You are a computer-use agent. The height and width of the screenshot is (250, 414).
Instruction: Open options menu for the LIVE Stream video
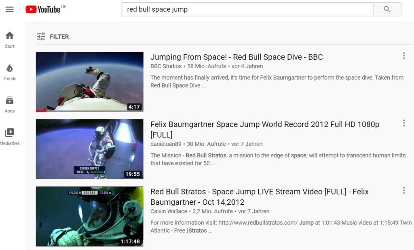click(404, 190)
